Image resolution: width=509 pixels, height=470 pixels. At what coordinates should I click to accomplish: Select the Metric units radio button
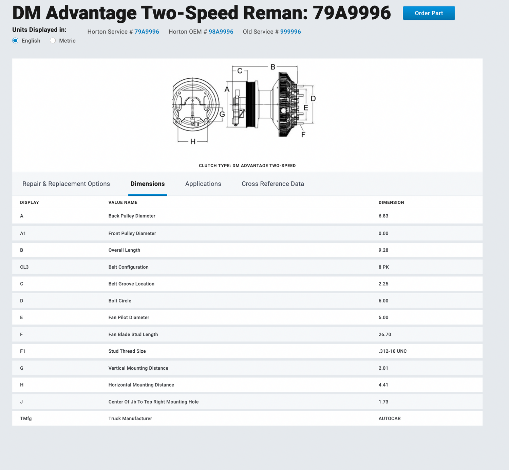click(53, 41)
